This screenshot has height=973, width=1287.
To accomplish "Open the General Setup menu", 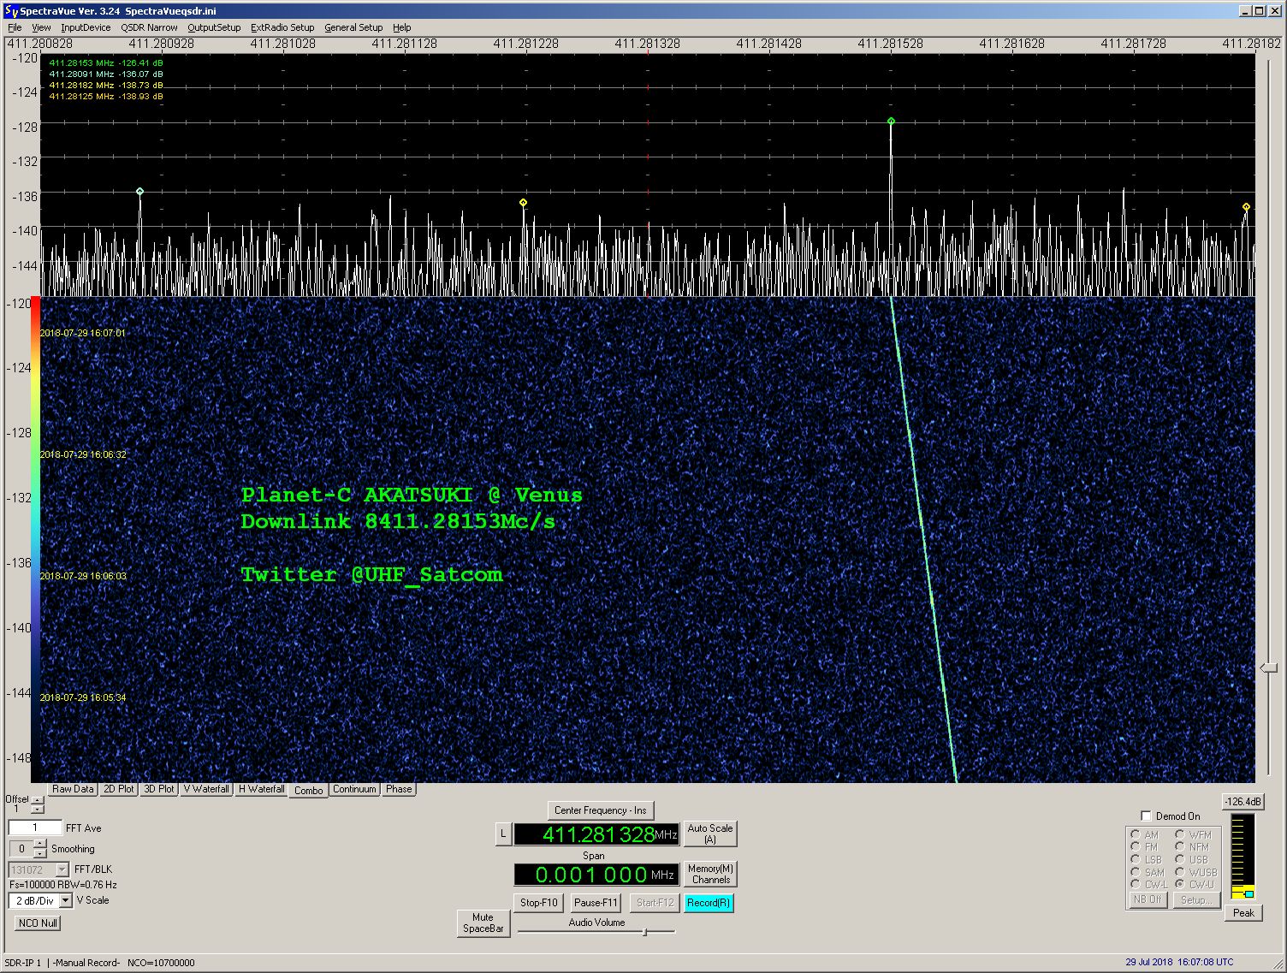I will pos(353,27).
